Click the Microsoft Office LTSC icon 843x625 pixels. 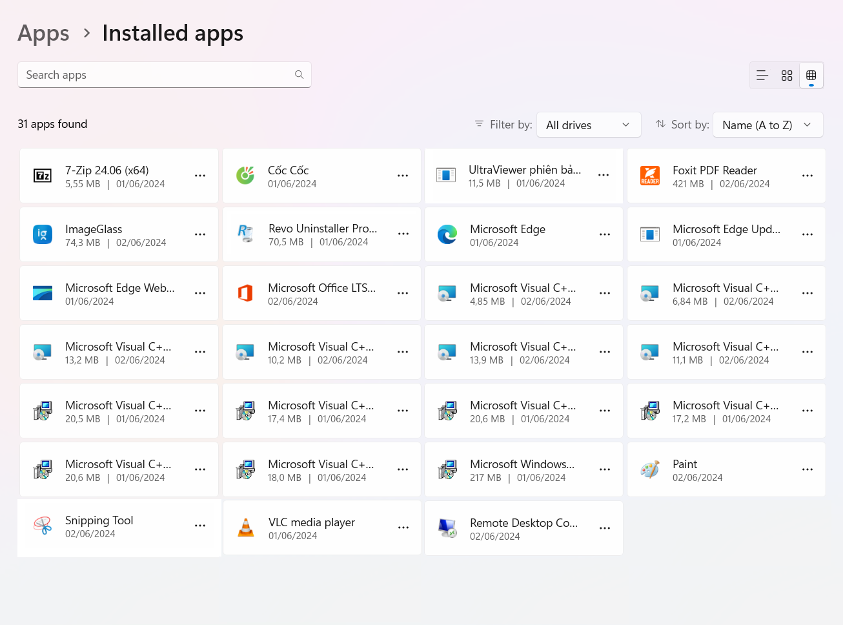(x=245, y=293)
